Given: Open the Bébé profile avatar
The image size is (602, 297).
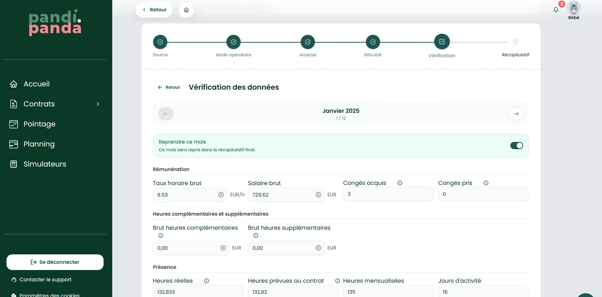Looking at the screenshot, I should 573,8.
